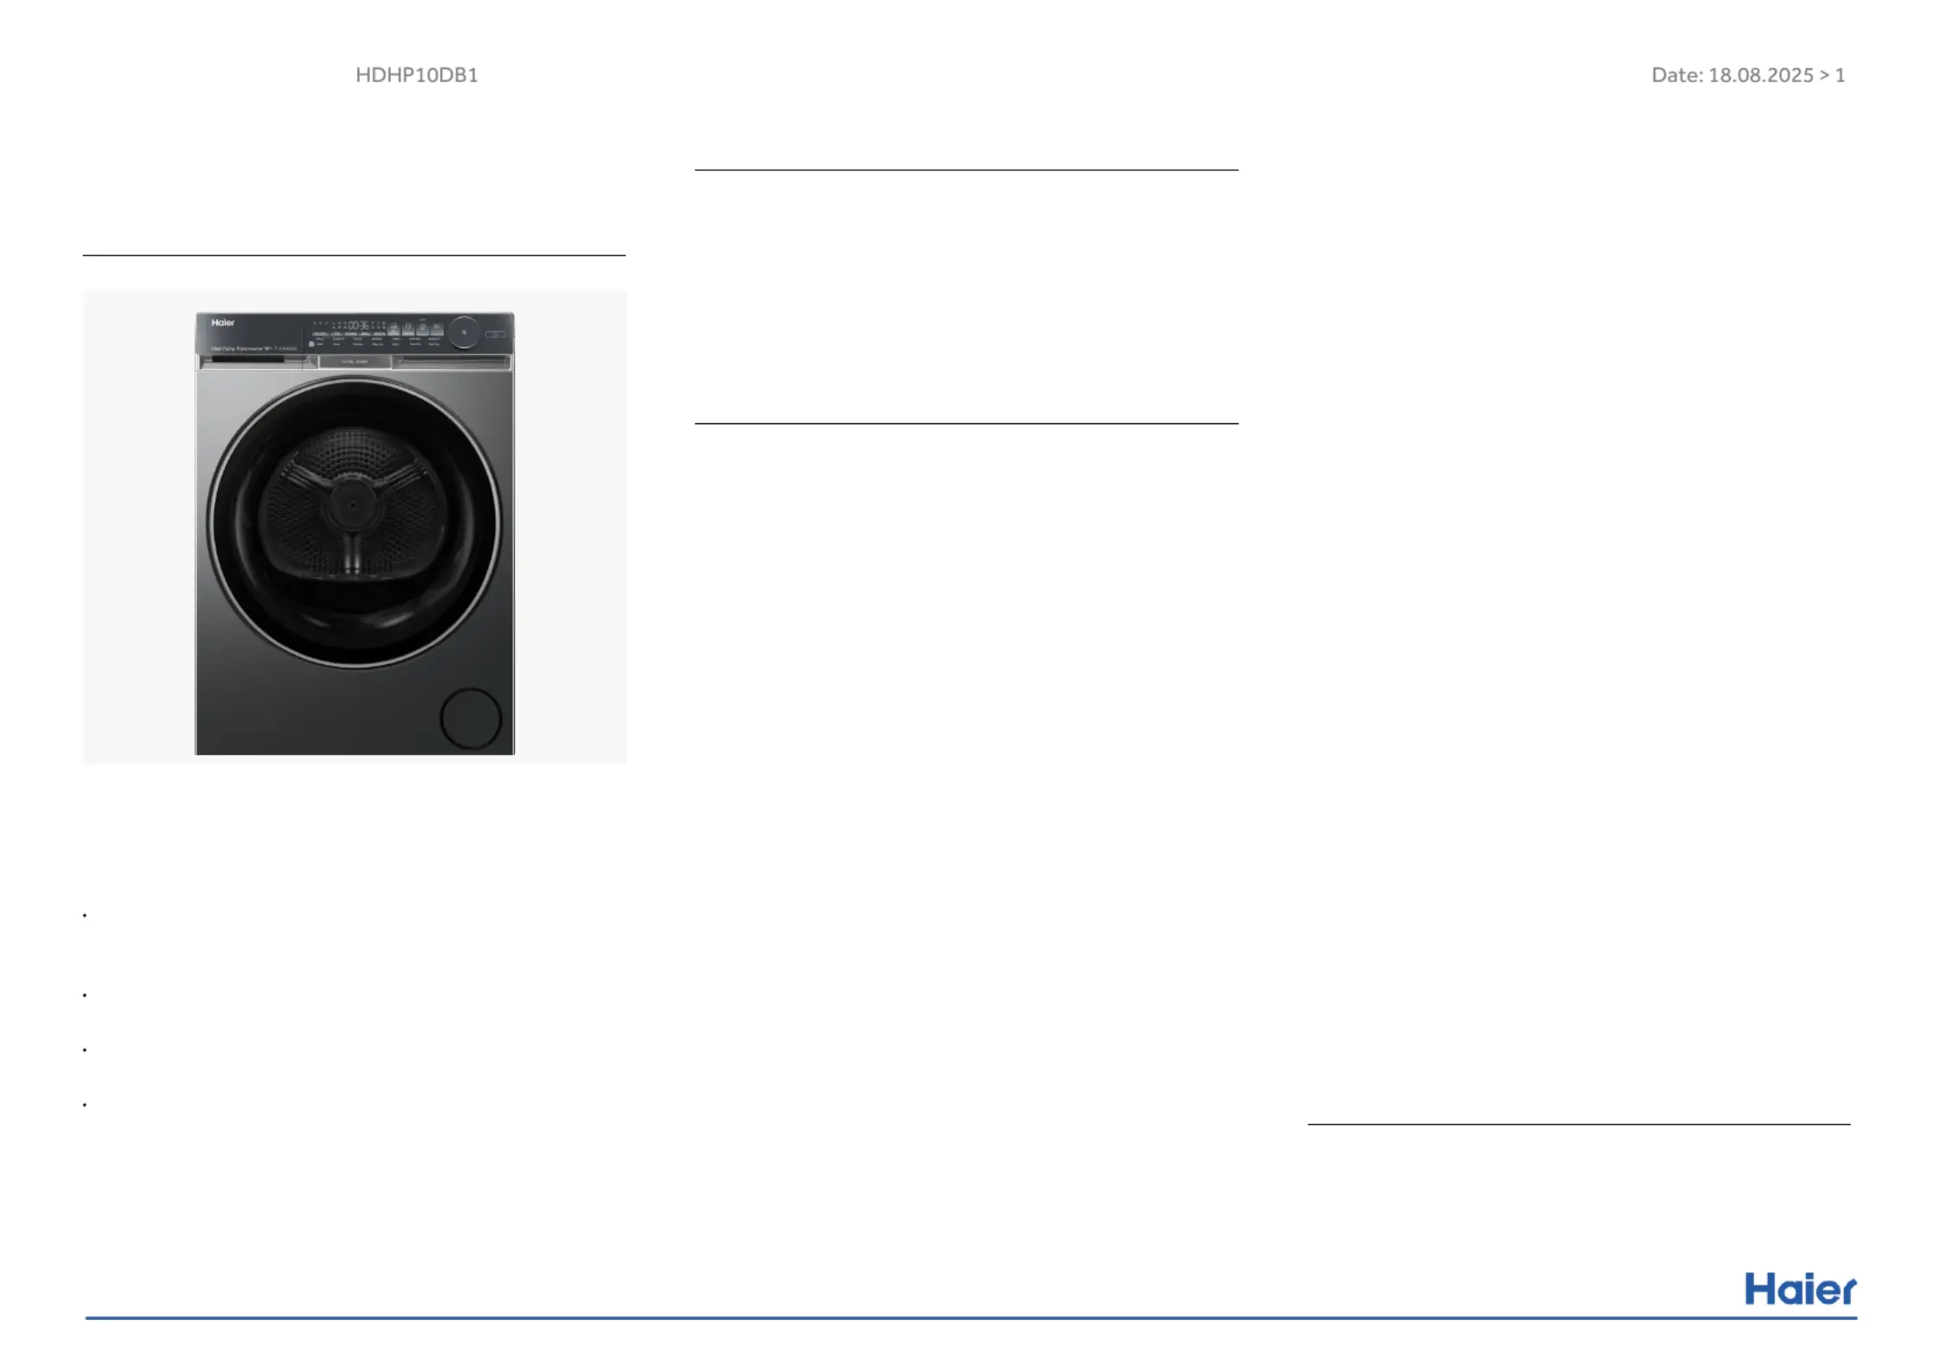The image size is (1940, 1371).
Task: Click the dryer's digital time display
Action: 358,326
